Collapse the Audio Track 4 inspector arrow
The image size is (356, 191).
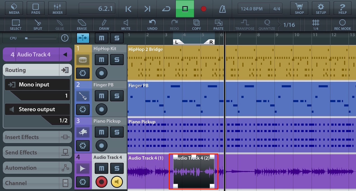pyautogui.click(x=65, y=55)
